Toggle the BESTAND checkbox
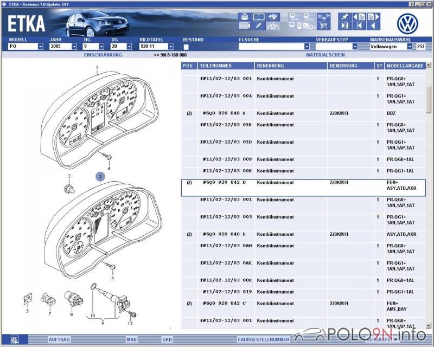The width and height of the screenshot is (434, 347). 186,47
